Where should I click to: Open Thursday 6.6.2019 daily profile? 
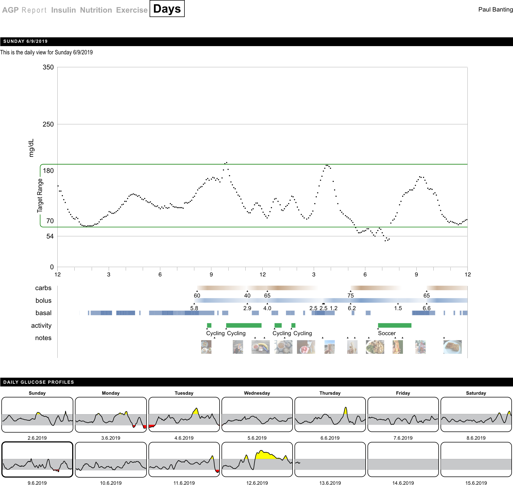330,414
